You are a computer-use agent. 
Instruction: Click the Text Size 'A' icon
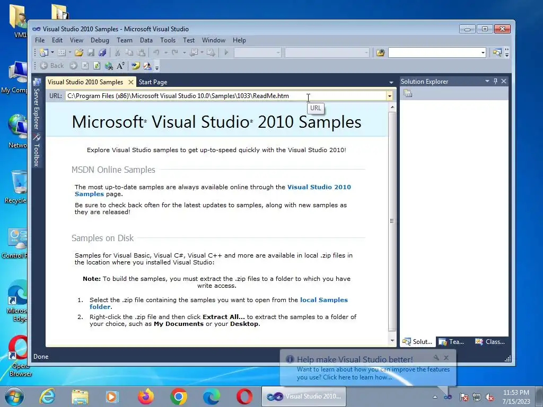tap(120, 66)
